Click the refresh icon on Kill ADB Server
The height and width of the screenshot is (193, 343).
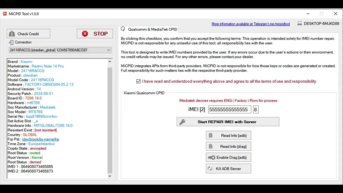click(x=210, y=169)
